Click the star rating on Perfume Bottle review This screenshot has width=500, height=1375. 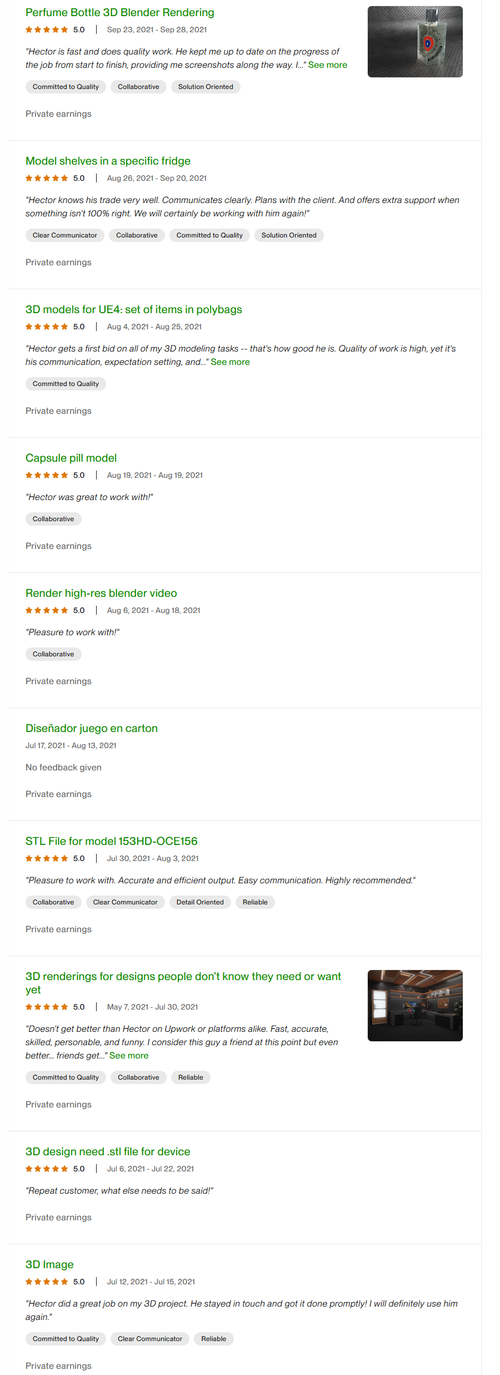click(x=47, y=30)
